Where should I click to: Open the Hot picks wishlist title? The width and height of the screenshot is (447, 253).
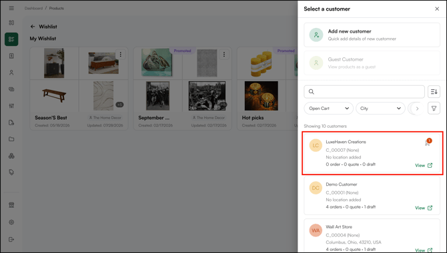coord(253,118)
